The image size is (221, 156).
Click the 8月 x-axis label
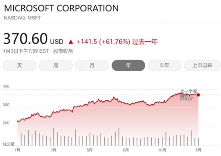[x=126, y=150]
